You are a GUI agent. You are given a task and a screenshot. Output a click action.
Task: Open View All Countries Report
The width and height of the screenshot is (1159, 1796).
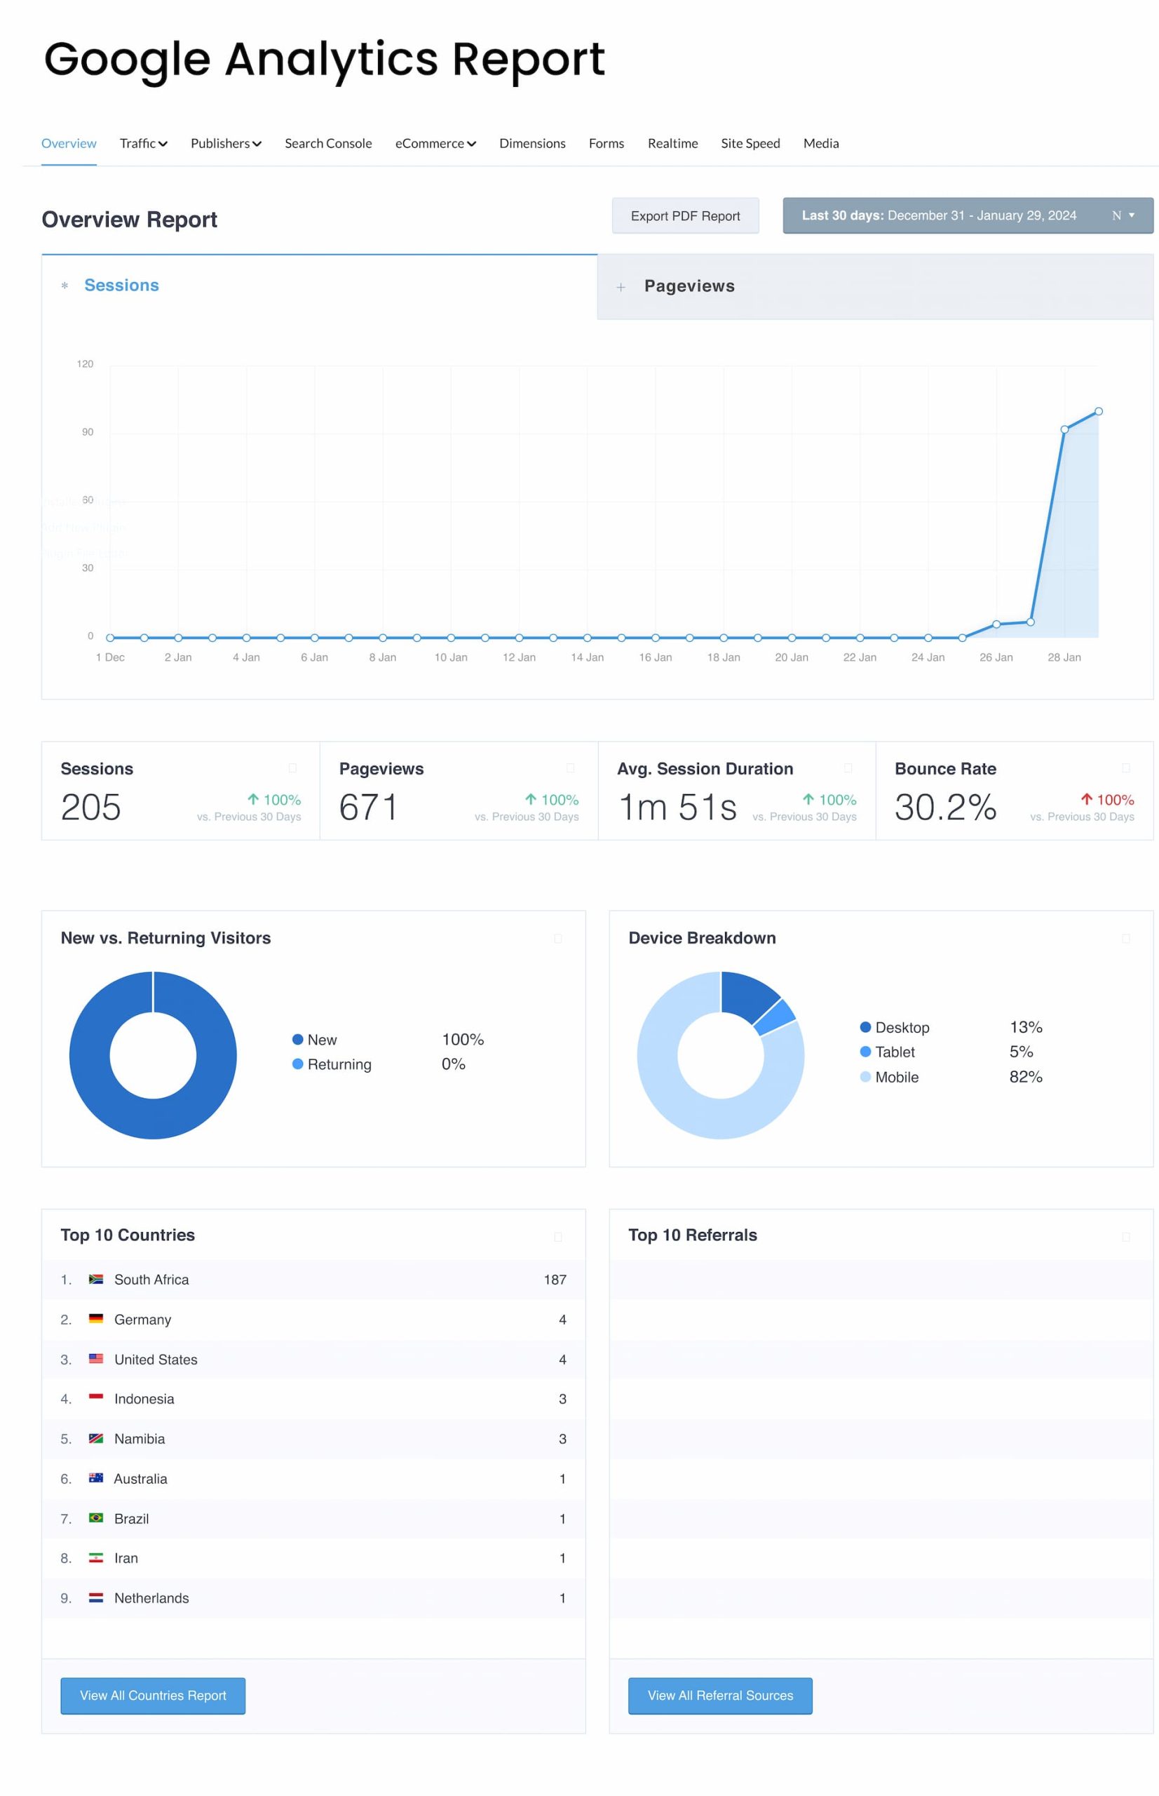(153, 1695)
